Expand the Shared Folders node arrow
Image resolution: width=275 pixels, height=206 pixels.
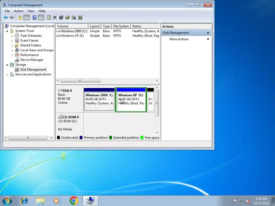coord(12,46)
